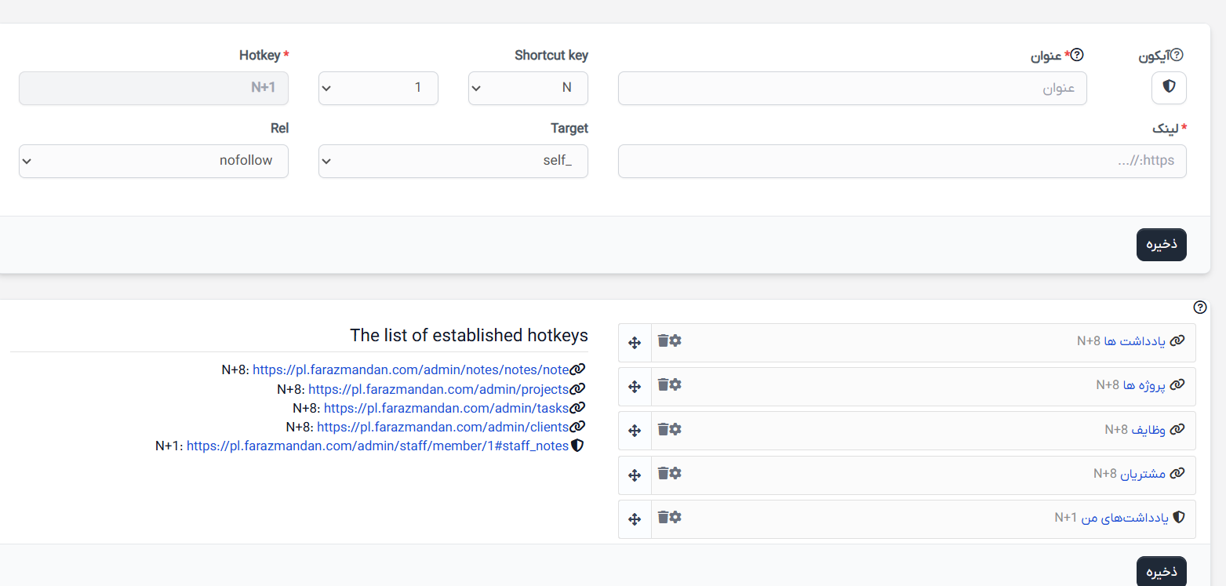This screenshot has height=586, width=1226.
Task: Click the lower ذخیره save button
Action: [1161, 571]
